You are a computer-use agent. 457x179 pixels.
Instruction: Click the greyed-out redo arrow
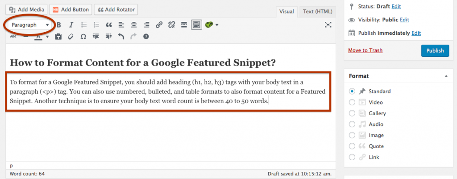tap(133, 37)
